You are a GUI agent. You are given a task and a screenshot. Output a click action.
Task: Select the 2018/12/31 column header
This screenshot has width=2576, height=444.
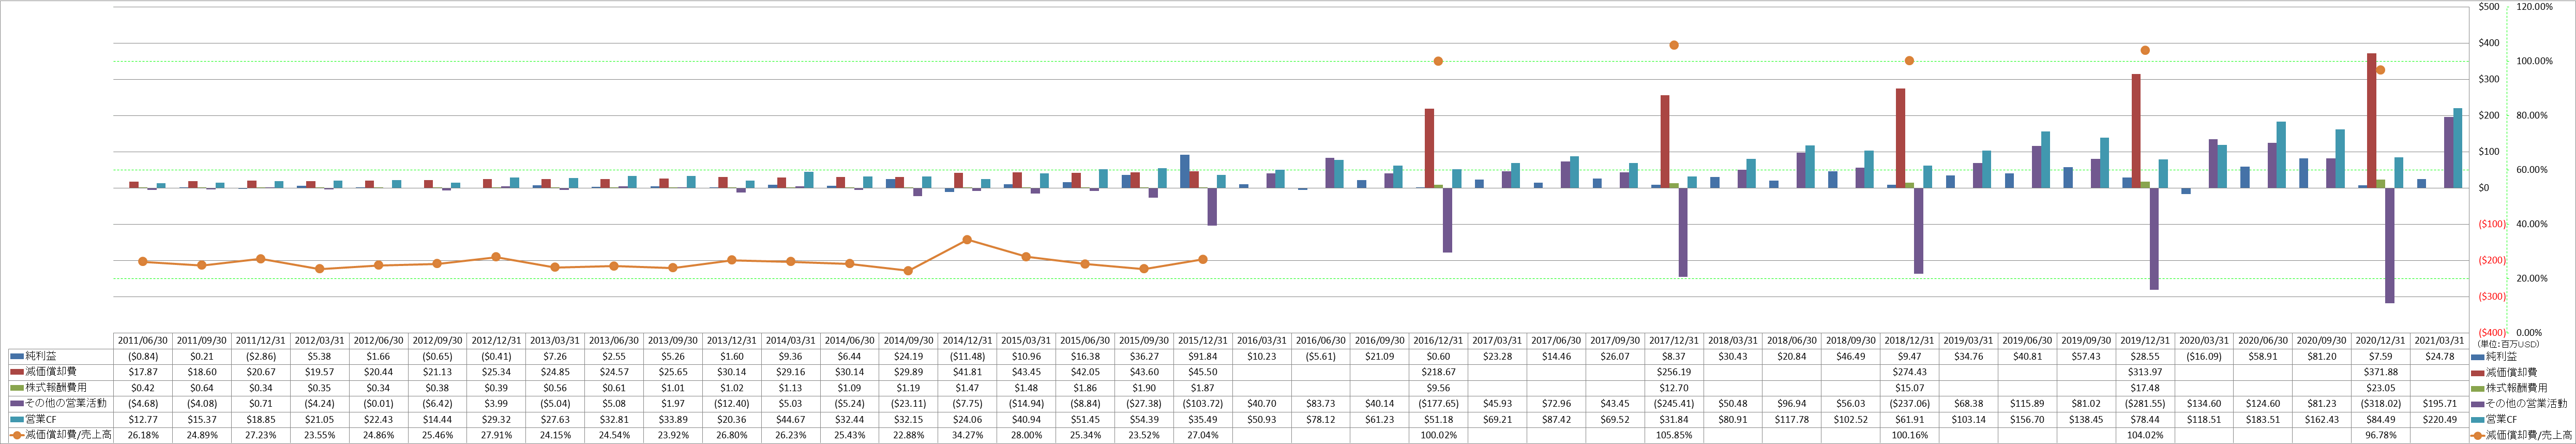[1909, 340]
